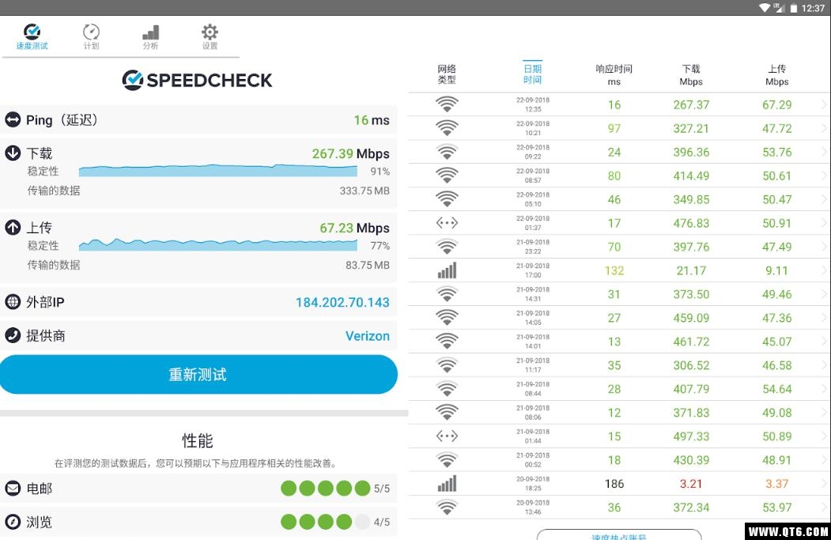Click WiFi icon for 21-09-2018 23:22 test
Image resolution: width=831 pixels, height=540 pixels.
pos(447,247)
